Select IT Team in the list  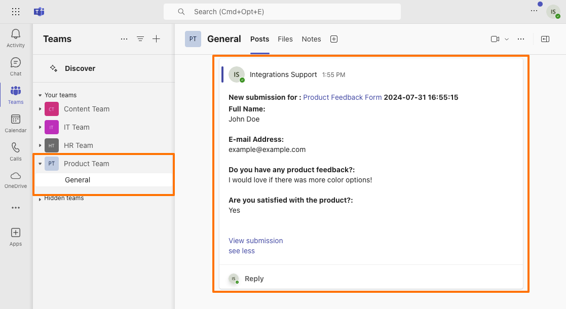pos(77,127)
